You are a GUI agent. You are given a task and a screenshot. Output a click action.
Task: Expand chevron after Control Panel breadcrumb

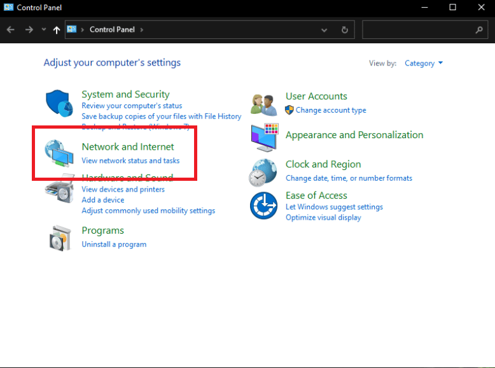point(142,30)
